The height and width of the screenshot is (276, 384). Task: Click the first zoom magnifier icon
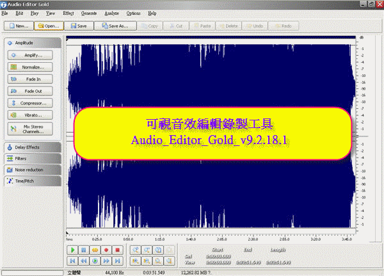(135, 250)
